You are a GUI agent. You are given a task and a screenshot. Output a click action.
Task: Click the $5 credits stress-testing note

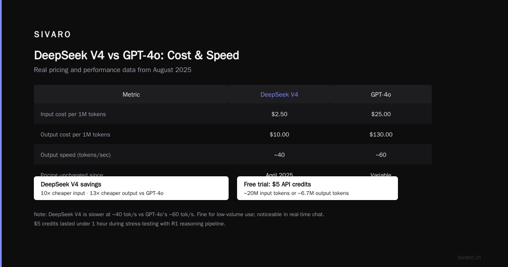coord(130,224)
